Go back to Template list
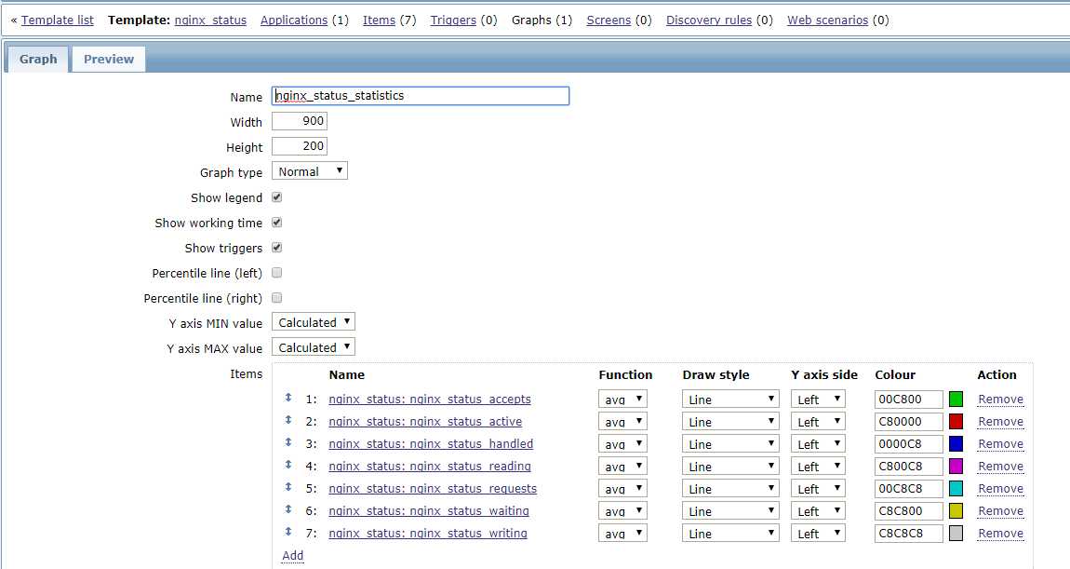 coord(58,20)
